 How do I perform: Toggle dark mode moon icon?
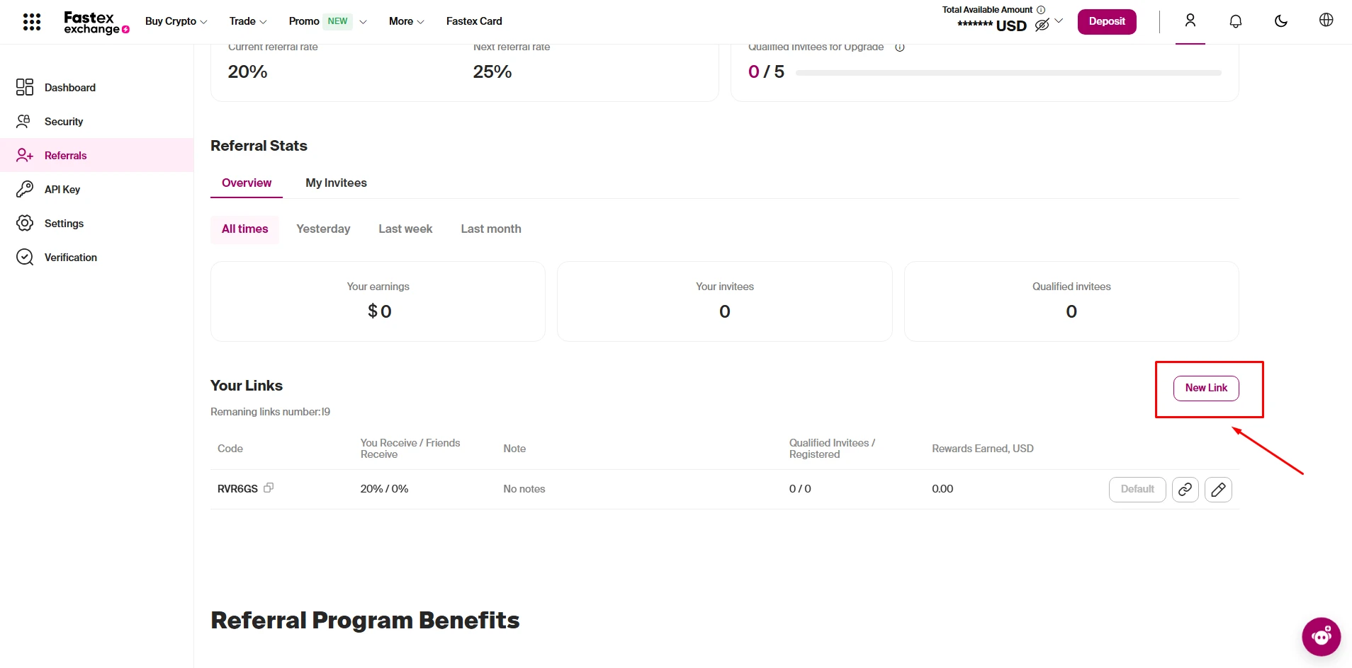coord(1280,21)
